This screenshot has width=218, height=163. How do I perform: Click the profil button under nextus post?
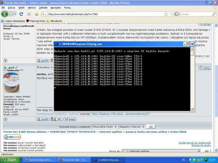point(43,61)
